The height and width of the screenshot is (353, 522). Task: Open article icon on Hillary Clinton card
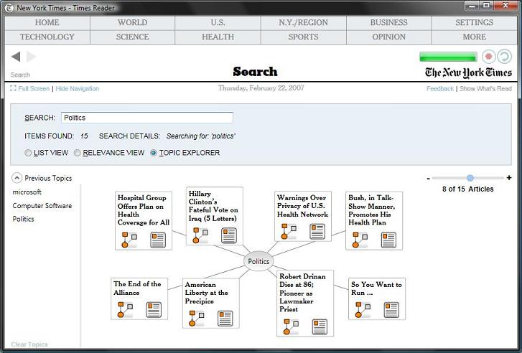[x=229, y=235]
